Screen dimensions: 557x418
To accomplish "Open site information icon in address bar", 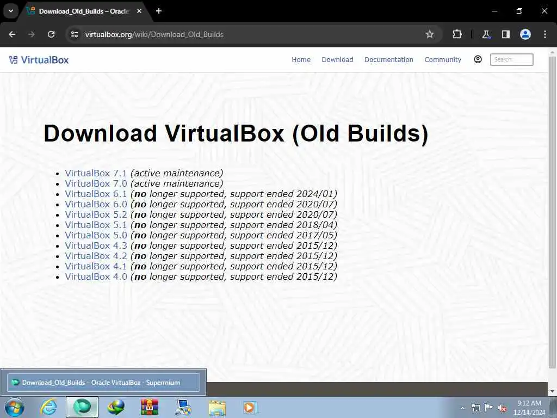I will pos(74,34).
